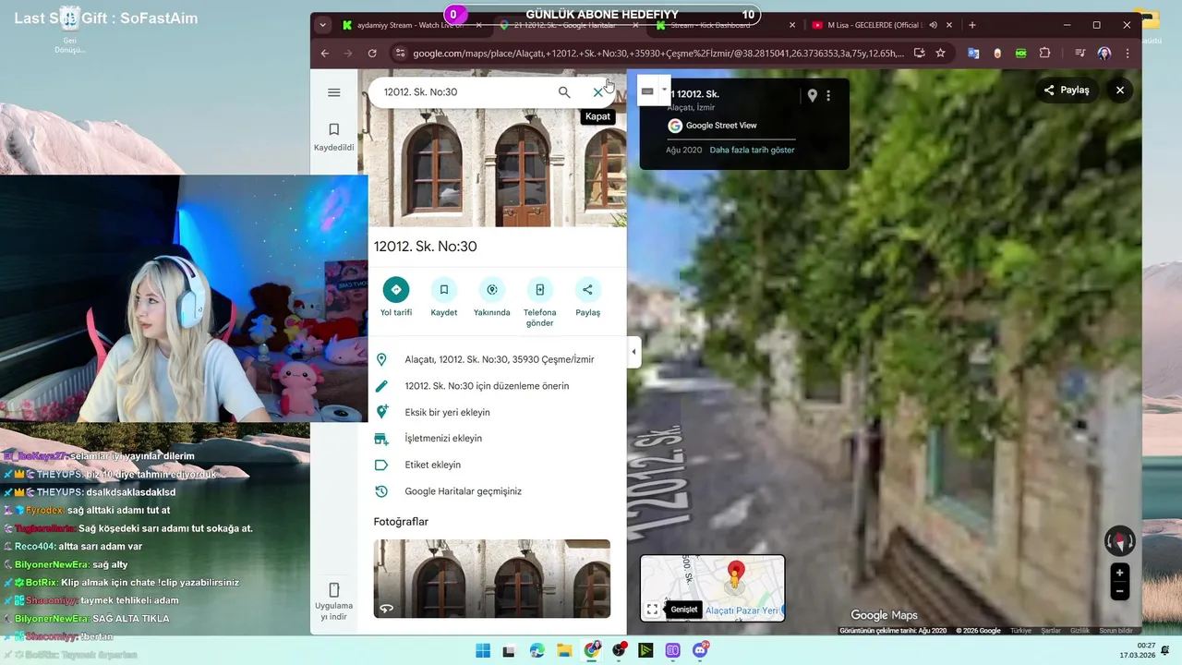Zoom in with the plus button

tap(1120, 573)
